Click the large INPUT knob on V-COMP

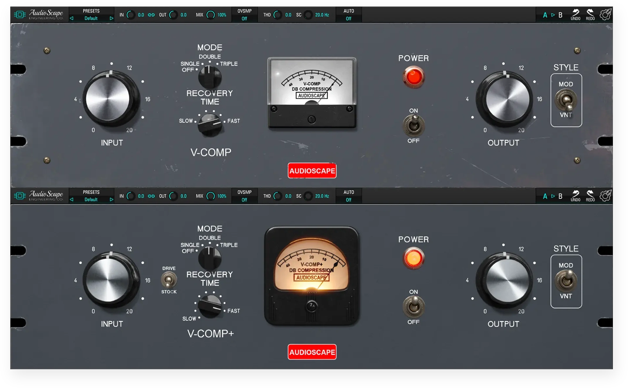111,99
